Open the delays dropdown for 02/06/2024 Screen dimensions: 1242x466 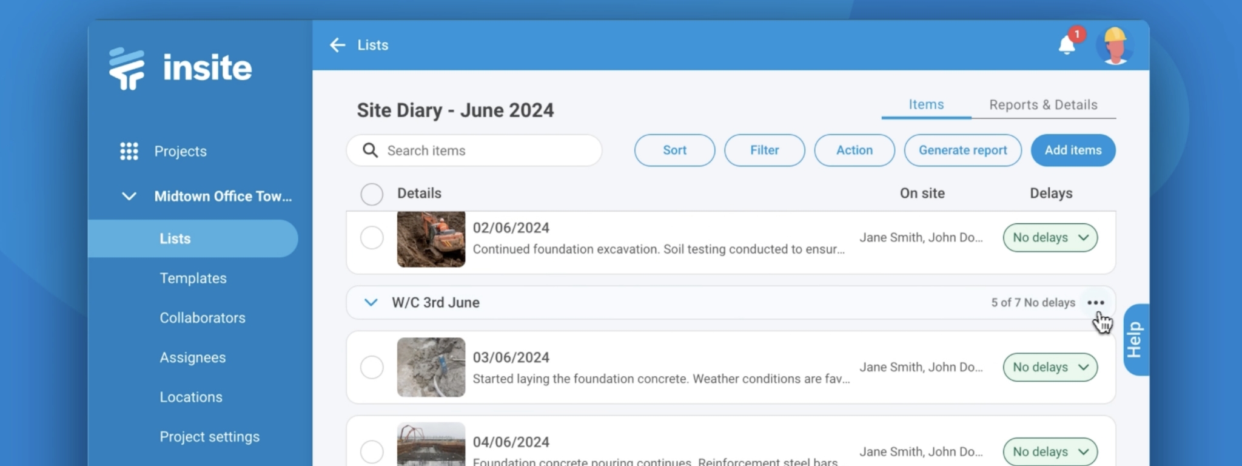pos(1050,238)
